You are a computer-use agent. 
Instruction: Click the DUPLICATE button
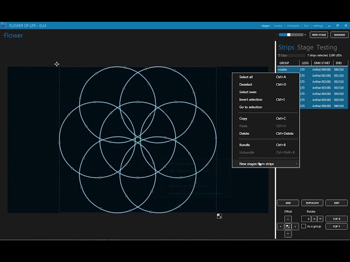312,203
